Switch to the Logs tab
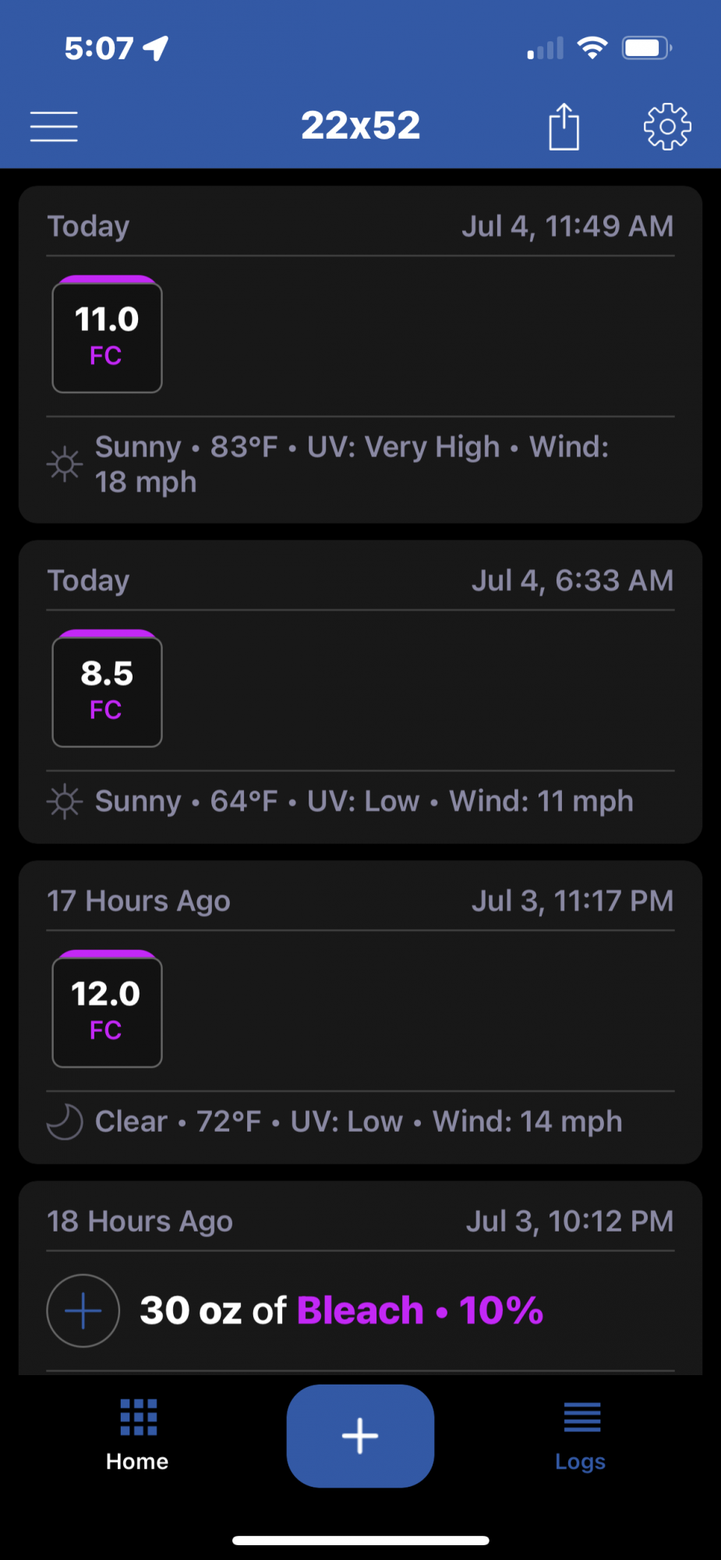 pos(581,1435)
